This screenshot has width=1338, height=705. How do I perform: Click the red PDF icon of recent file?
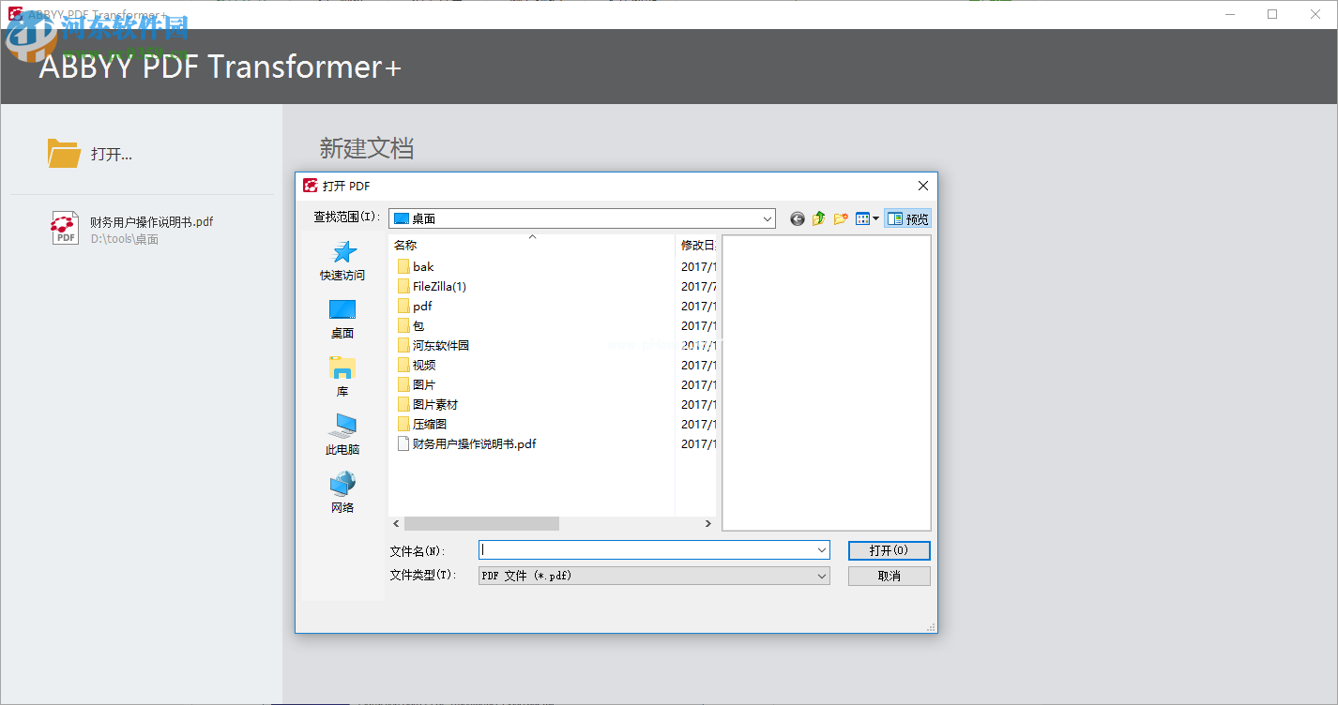tap(65, 229)
